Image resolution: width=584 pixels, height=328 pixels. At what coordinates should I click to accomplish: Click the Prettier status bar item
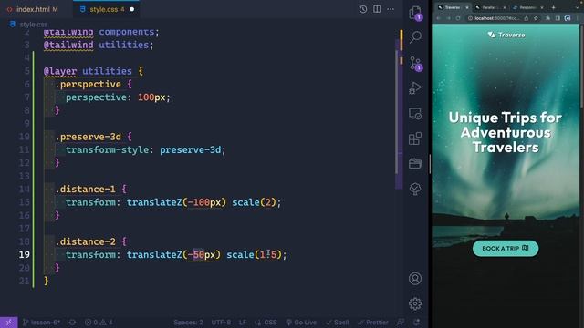[x=373, y=323]
